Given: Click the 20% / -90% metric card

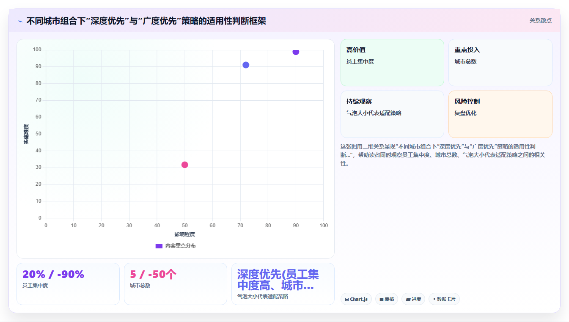Looking at the screenshot, I should (x=68, y=284).
